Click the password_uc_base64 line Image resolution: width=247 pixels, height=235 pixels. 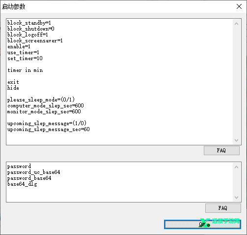tap(34, 172)
